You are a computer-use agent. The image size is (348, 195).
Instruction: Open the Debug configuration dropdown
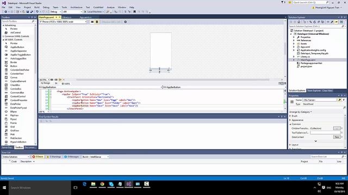(55, 12)
